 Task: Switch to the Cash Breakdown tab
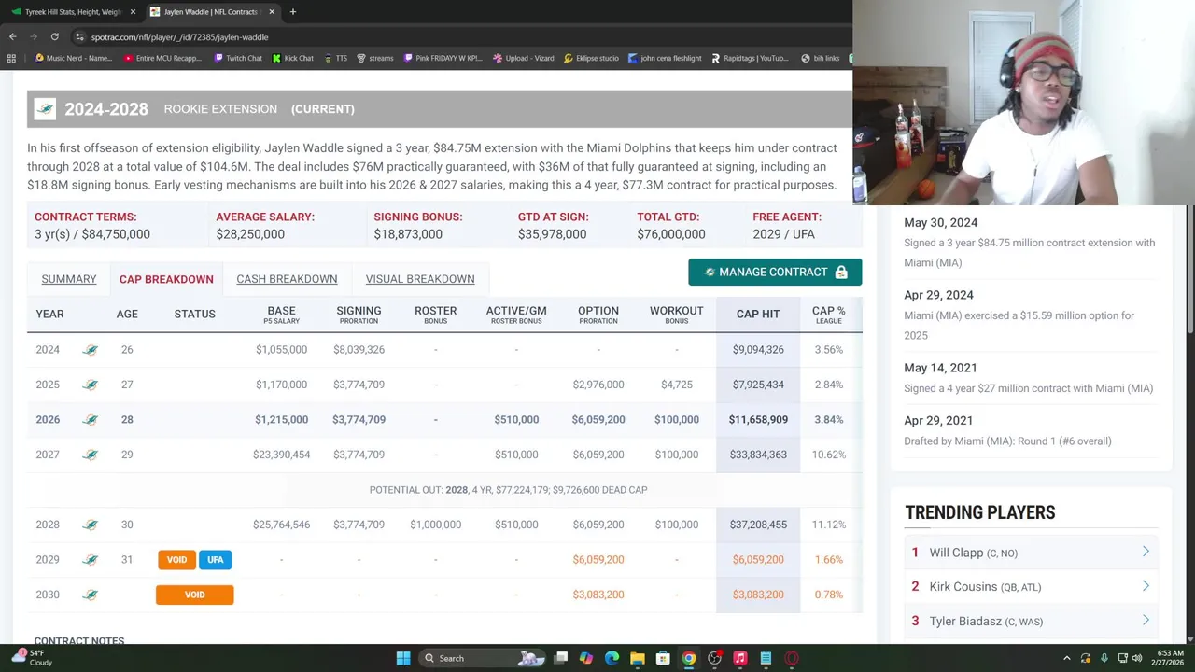[x=287, y=279]
